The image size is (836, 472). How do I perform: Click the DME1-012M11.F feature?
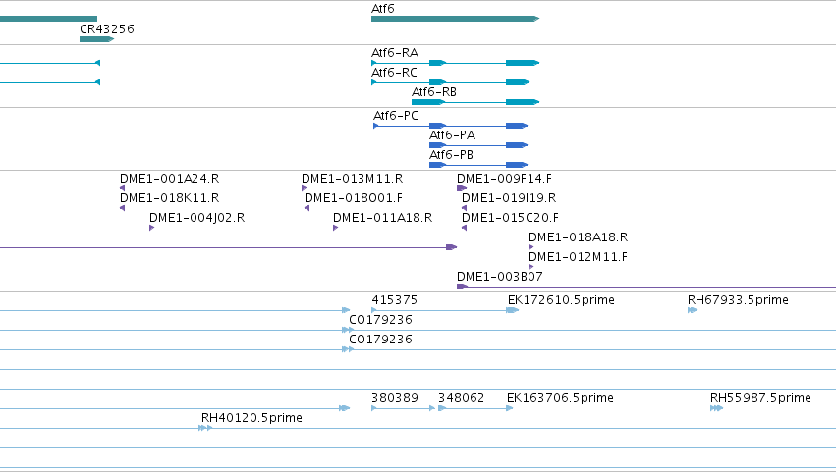tap(531, 267)
